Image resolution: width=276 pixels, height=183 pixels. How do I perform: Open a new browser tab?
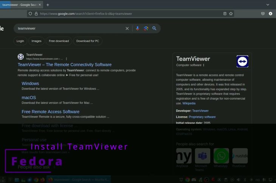pos(48,5)
